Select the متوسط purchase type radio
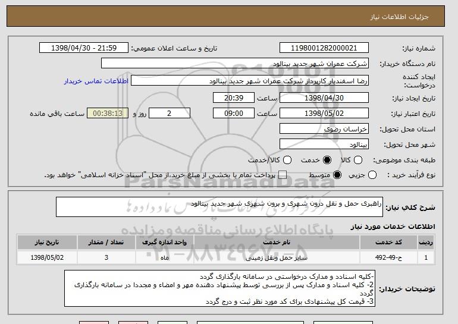The image size is (458, 324). (x=337, y=175)
